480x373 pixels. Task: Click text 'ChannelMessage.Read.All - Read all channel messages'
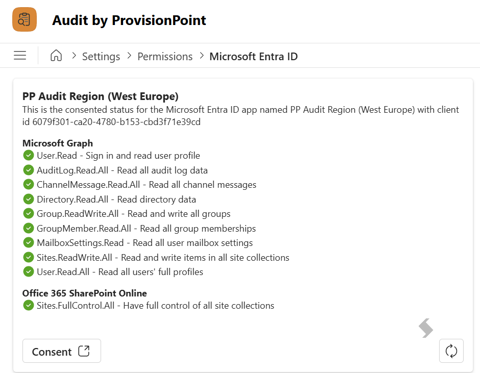pyautogui.click(x=147, y=185)
